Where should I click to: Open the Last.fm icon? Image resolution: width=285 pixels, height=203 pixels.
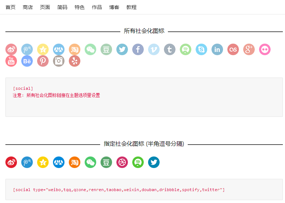233,49
